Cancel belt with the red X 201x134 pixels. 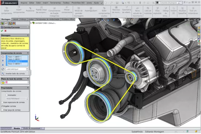coord(5,31)
